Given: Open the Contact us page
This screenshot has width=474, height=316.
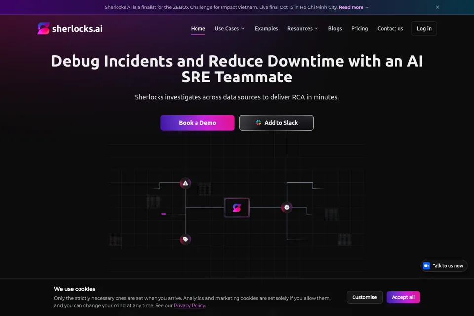Looking at the screenshot, I should pos(390,29).
